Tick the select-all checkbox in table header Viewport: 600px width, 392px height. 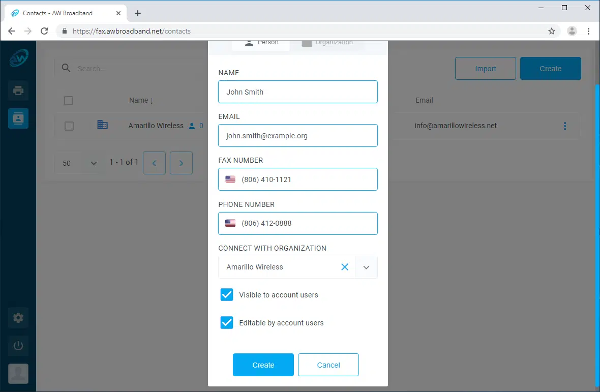(x=69, y=101)
